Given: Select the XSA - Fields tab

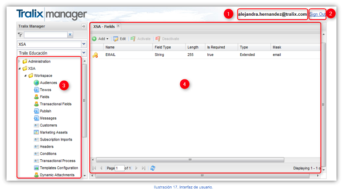Looking at the screenshot, I should pos(104,27).
